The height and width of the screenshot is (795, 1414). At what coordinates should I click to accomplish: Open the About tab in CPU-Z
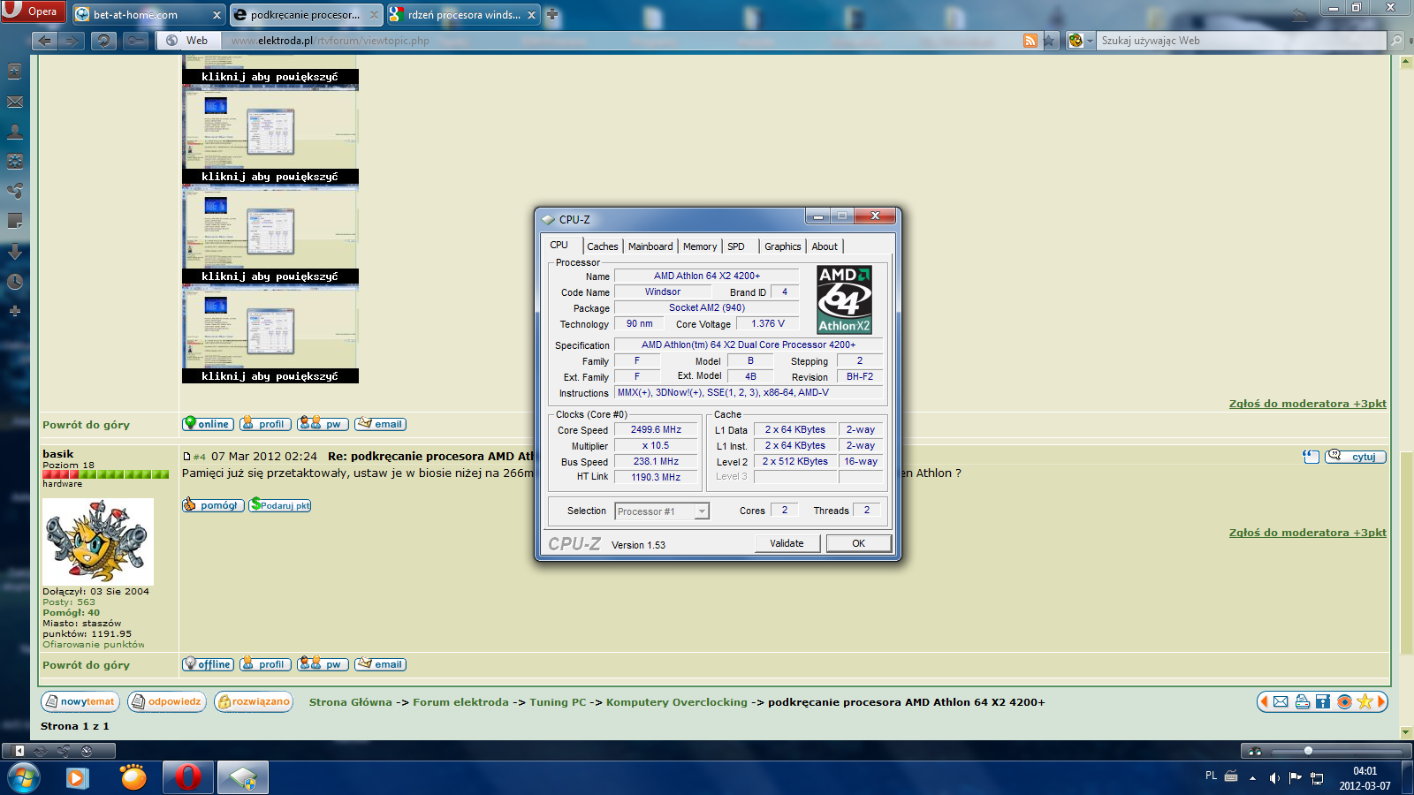825,246
